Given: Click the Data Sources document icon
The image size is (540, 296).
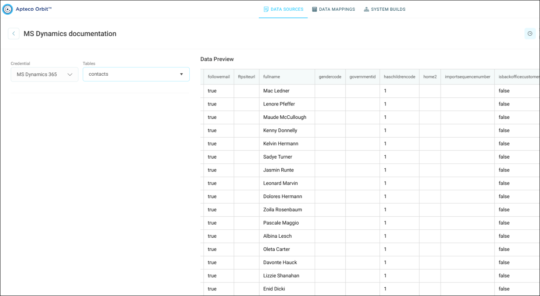Looking at the screenshot, I should tap(266, 9).
